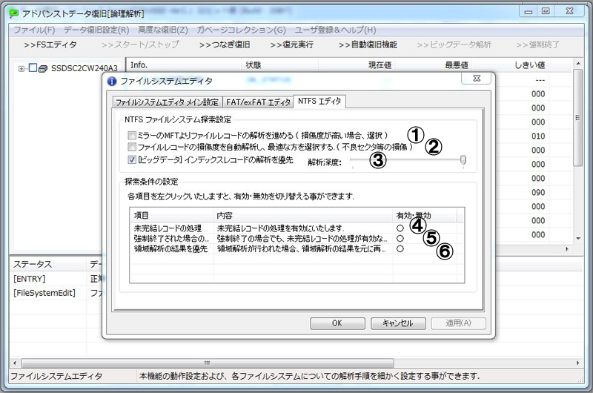
Task: Click the 010 threshold value
Action: [538, 136]
